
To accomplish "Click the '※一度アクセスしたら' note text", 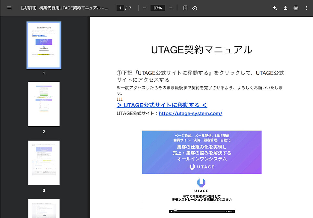I will point(200,90).
